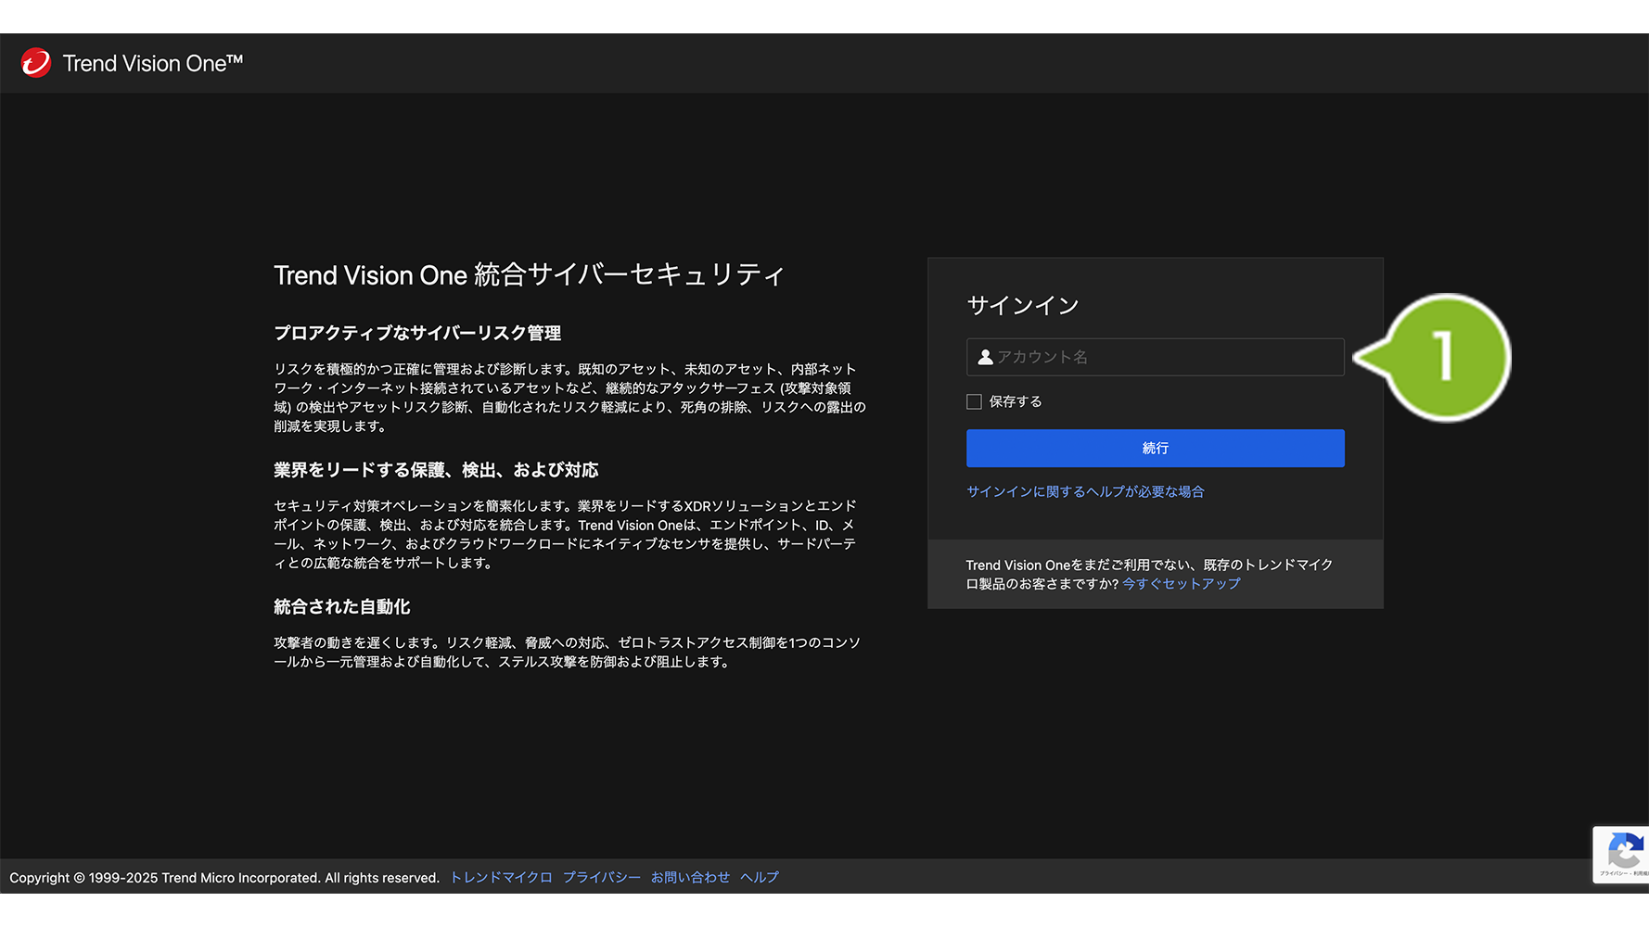
Task: Click the green number 1 callout marker
Action: click(1445, 357)
